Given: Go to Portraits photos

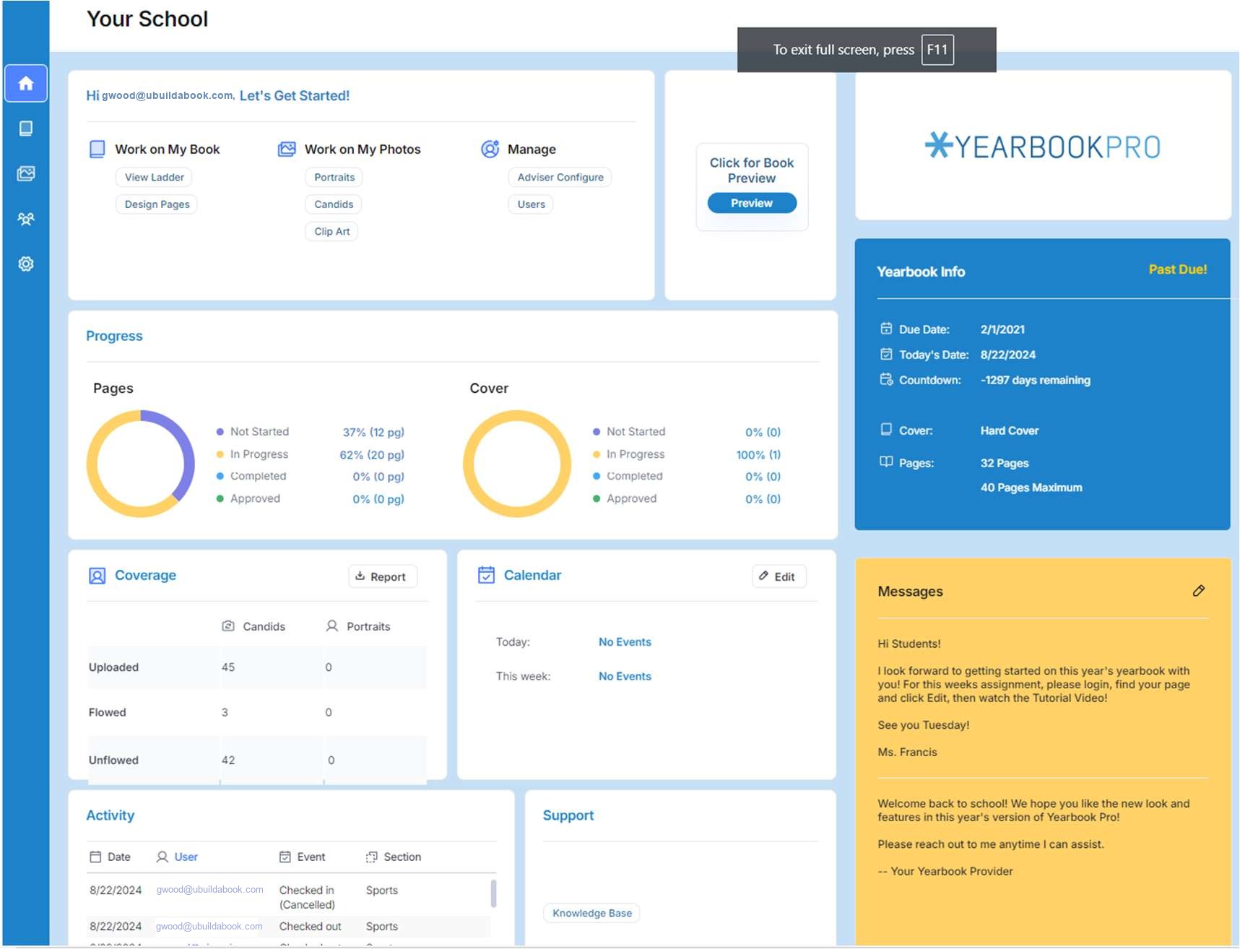Looking at the screenshot, I should (334, 177).
